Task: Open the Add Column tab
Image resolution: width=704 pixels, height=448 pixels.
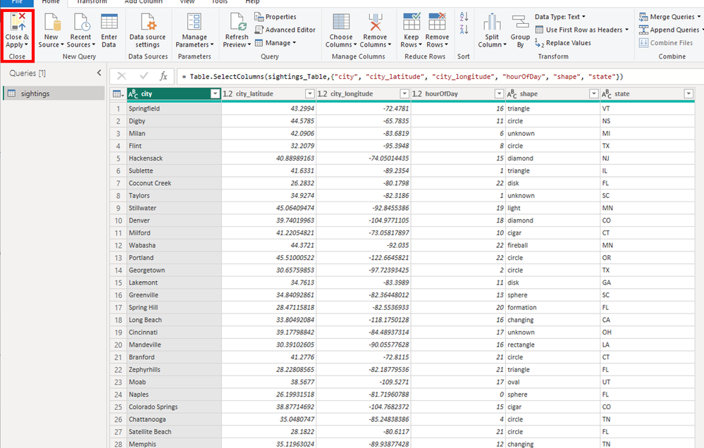Action: 142,2
